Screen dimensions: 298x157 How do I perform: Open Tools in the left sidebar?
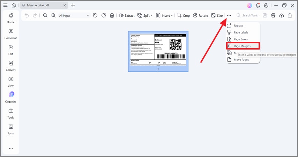point(10,114)
